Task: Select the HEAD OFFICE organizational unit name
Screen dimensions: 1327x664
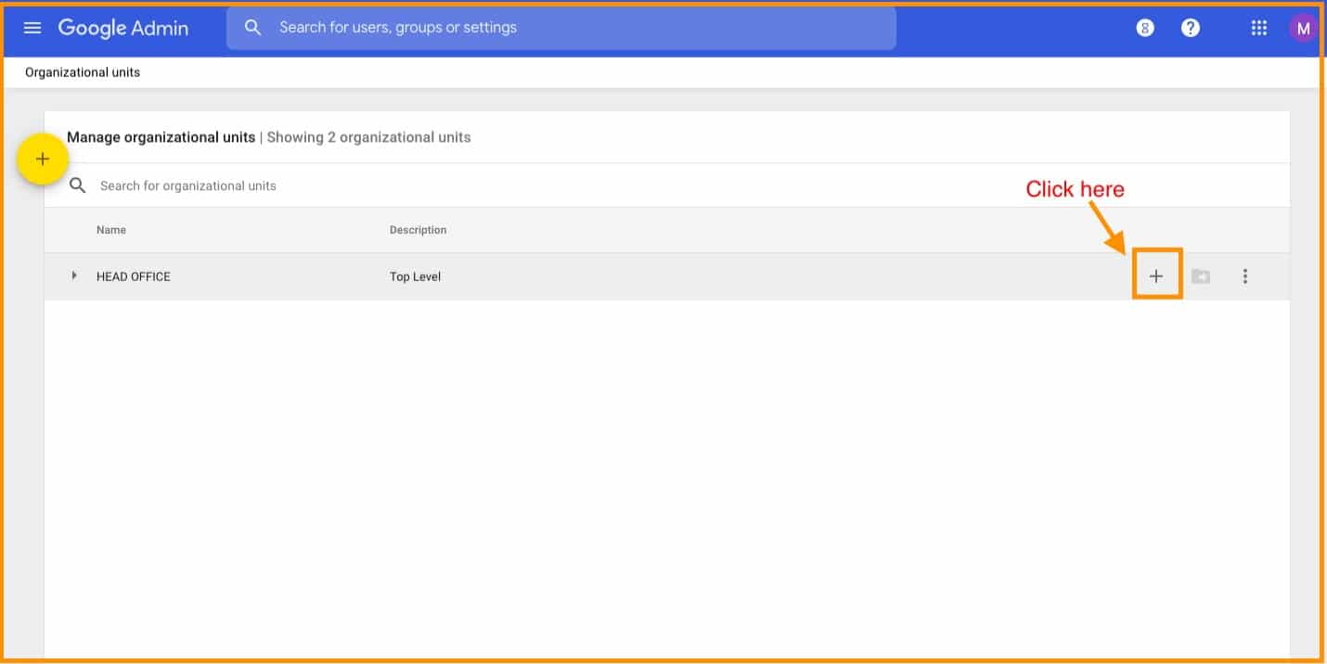Action: pyautogui.click(x=134, y=276)
